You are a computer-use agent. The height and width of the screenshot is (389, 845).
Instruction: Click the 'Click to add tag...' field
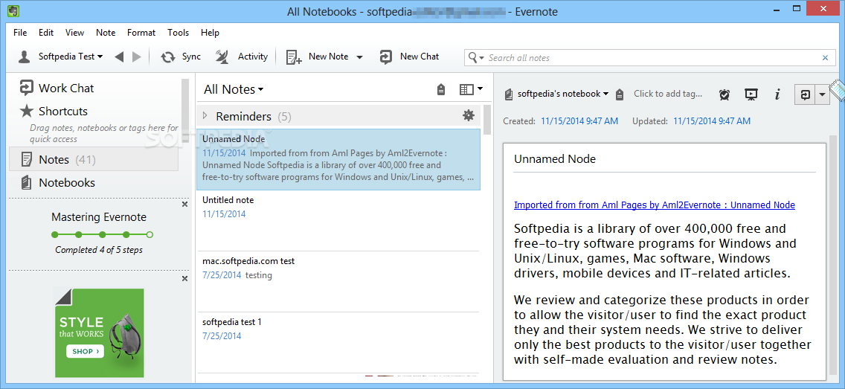[x=668, y=94]
